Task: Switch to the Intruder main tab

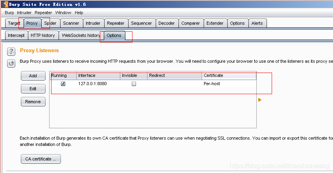Action: (93, 23)
